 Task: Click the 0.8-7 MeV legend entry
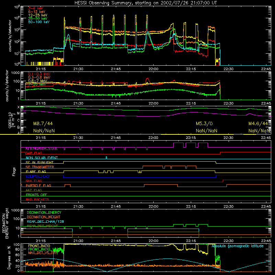click(38, 81)
